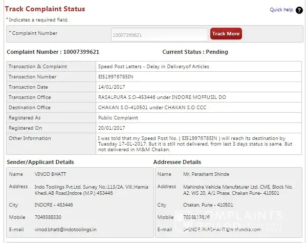Image resolution: width=308 pixels, height=243 pixels.
Task: Click the Quick help question mark icon
Action: [299, 10]
